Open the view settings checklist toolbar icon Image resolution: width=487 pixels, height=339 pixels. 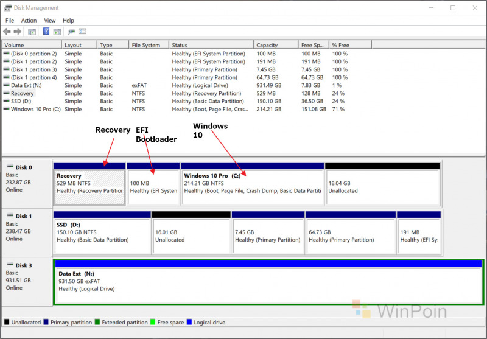[x=82, y=32]
